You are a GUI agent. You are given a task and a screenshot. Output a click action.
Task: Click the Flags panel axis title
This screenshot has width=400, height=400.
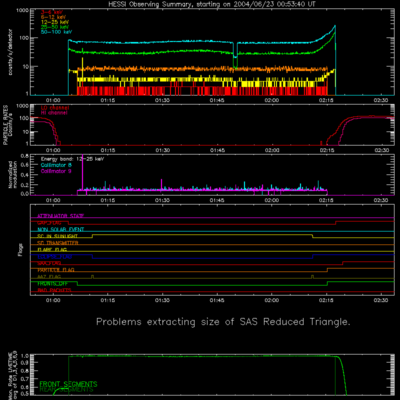(20, 249)
